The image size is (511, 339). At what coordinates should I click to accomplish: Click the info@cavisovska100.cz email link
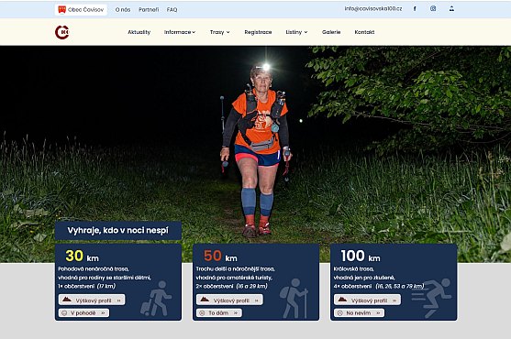(373, 9)
